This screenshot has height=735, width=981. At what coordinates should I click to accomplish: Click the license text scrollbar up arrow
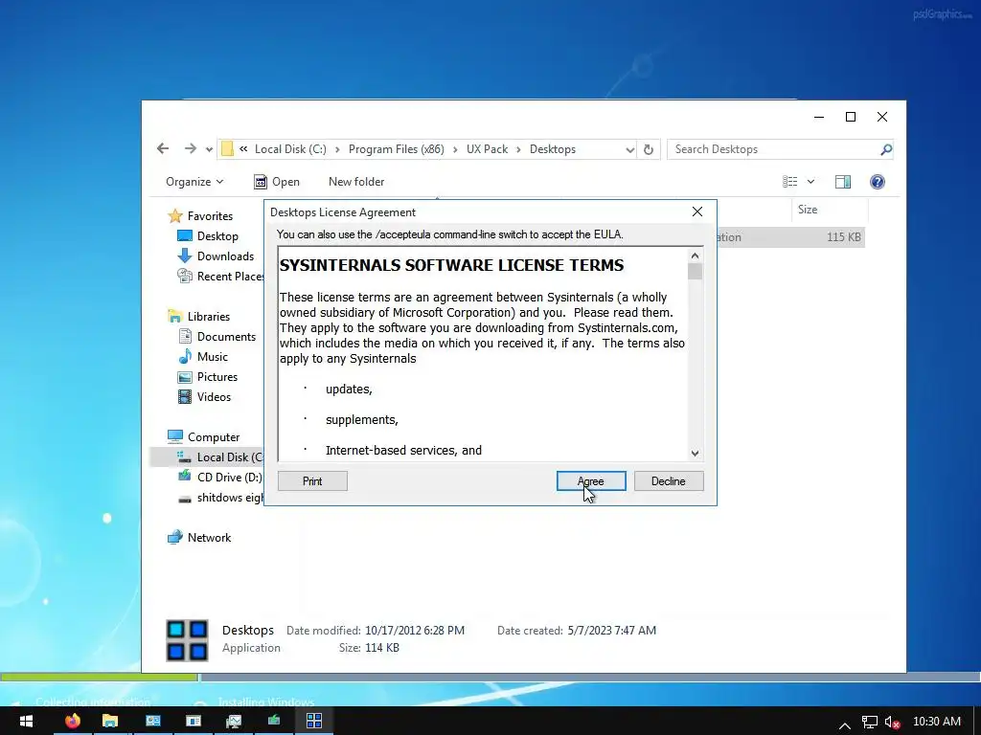[695, 256]
